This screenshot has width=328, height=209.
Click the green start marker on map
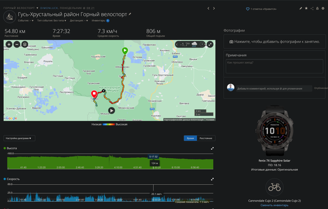125,51
